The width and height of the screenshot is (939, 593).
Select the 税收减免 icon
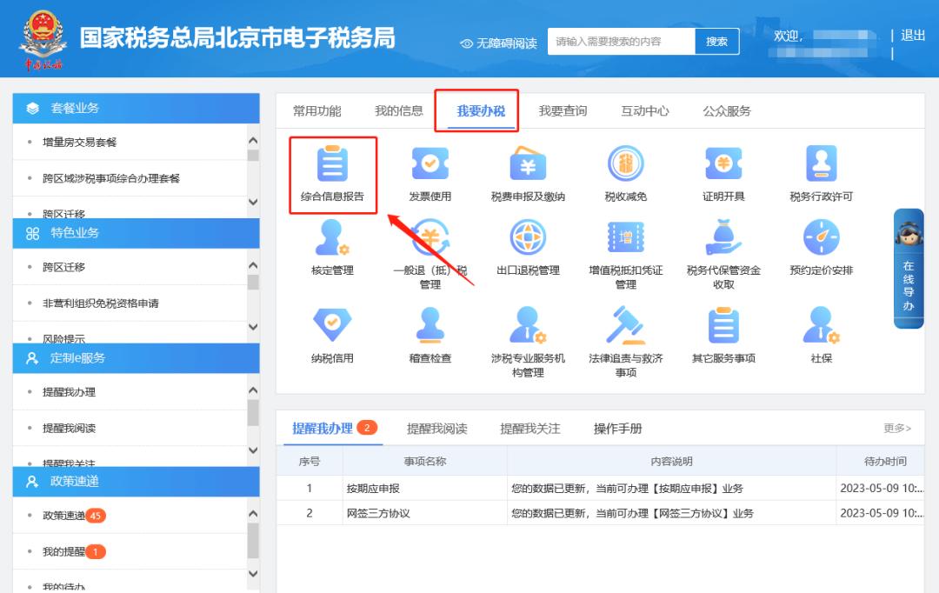coord(626,165)
